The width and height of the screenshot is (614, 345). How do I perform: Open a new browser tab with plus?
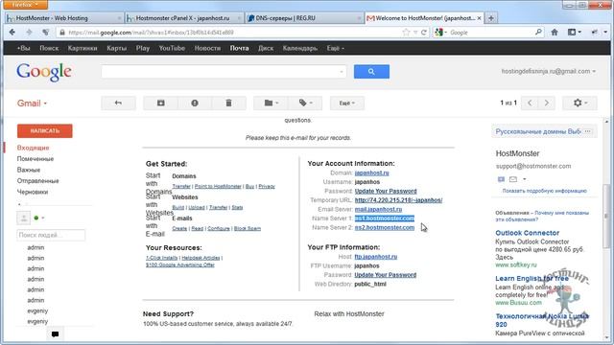point(491,18)
